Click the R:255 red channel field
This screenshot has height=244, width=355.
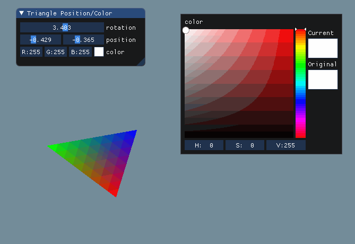click(31, 52)
